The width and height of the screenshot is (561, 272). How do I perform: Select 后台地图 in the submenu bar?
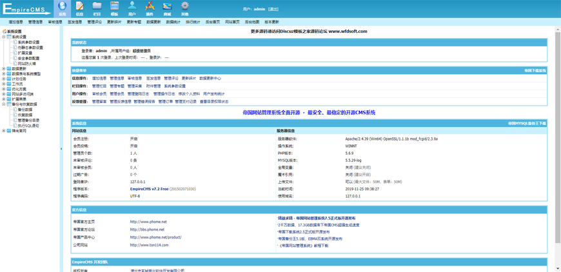coord(252,22)
